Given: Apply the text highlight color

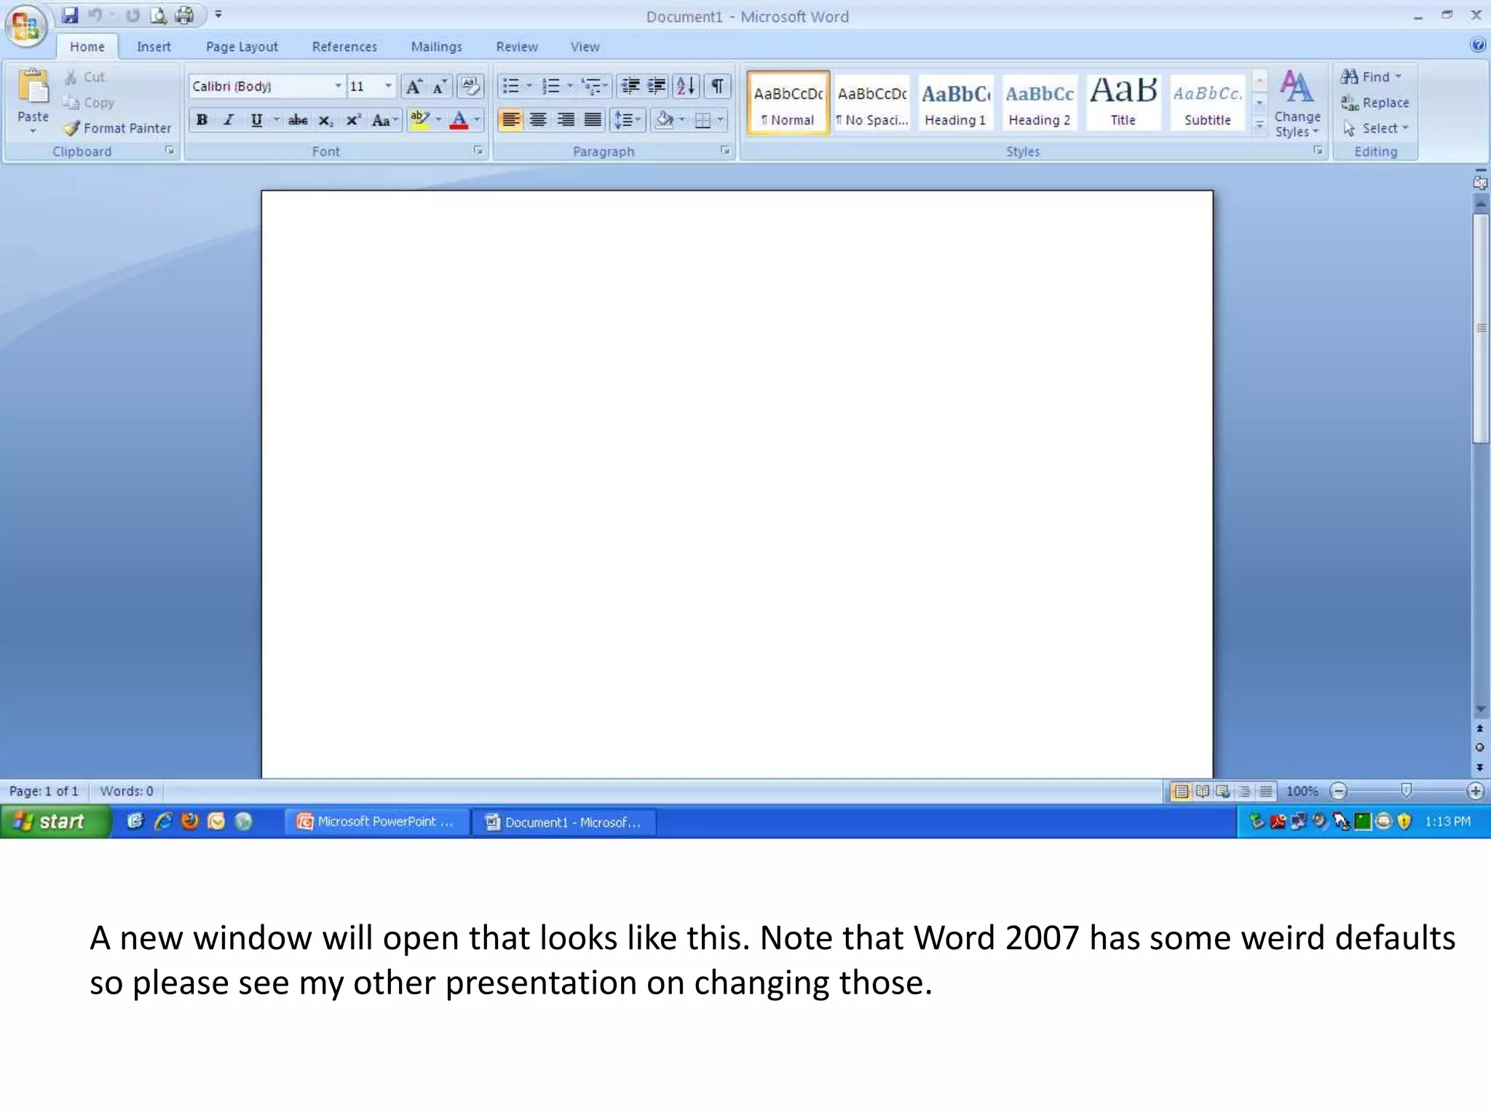Looking at the screenshot, I should point(420,120).
